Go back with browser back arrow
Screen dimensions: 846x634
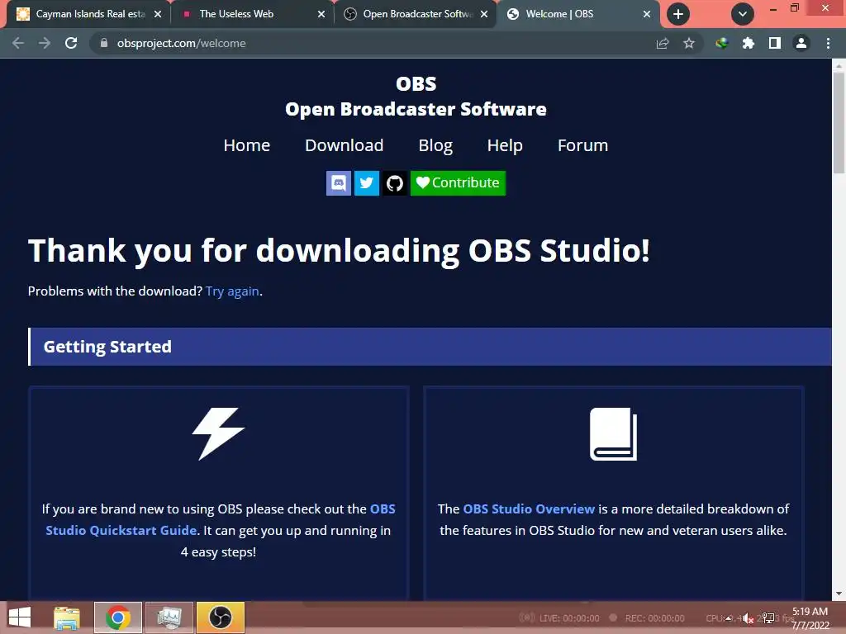18,43
